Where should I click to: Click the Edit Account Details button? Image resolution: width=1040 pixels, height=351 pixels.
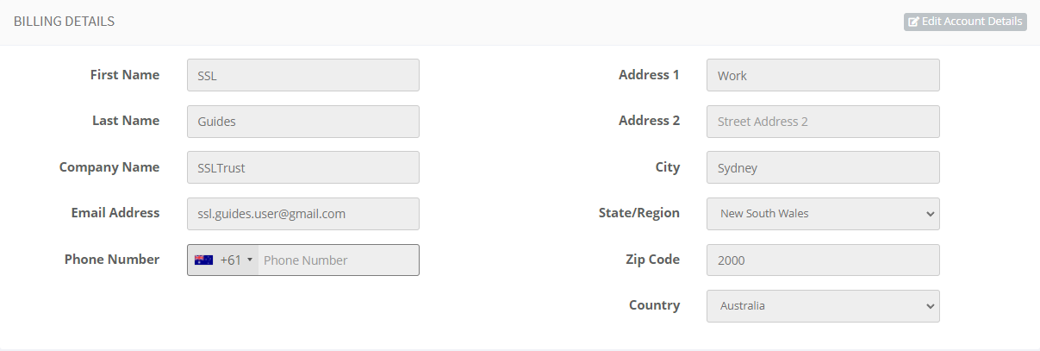pos(965,22)
